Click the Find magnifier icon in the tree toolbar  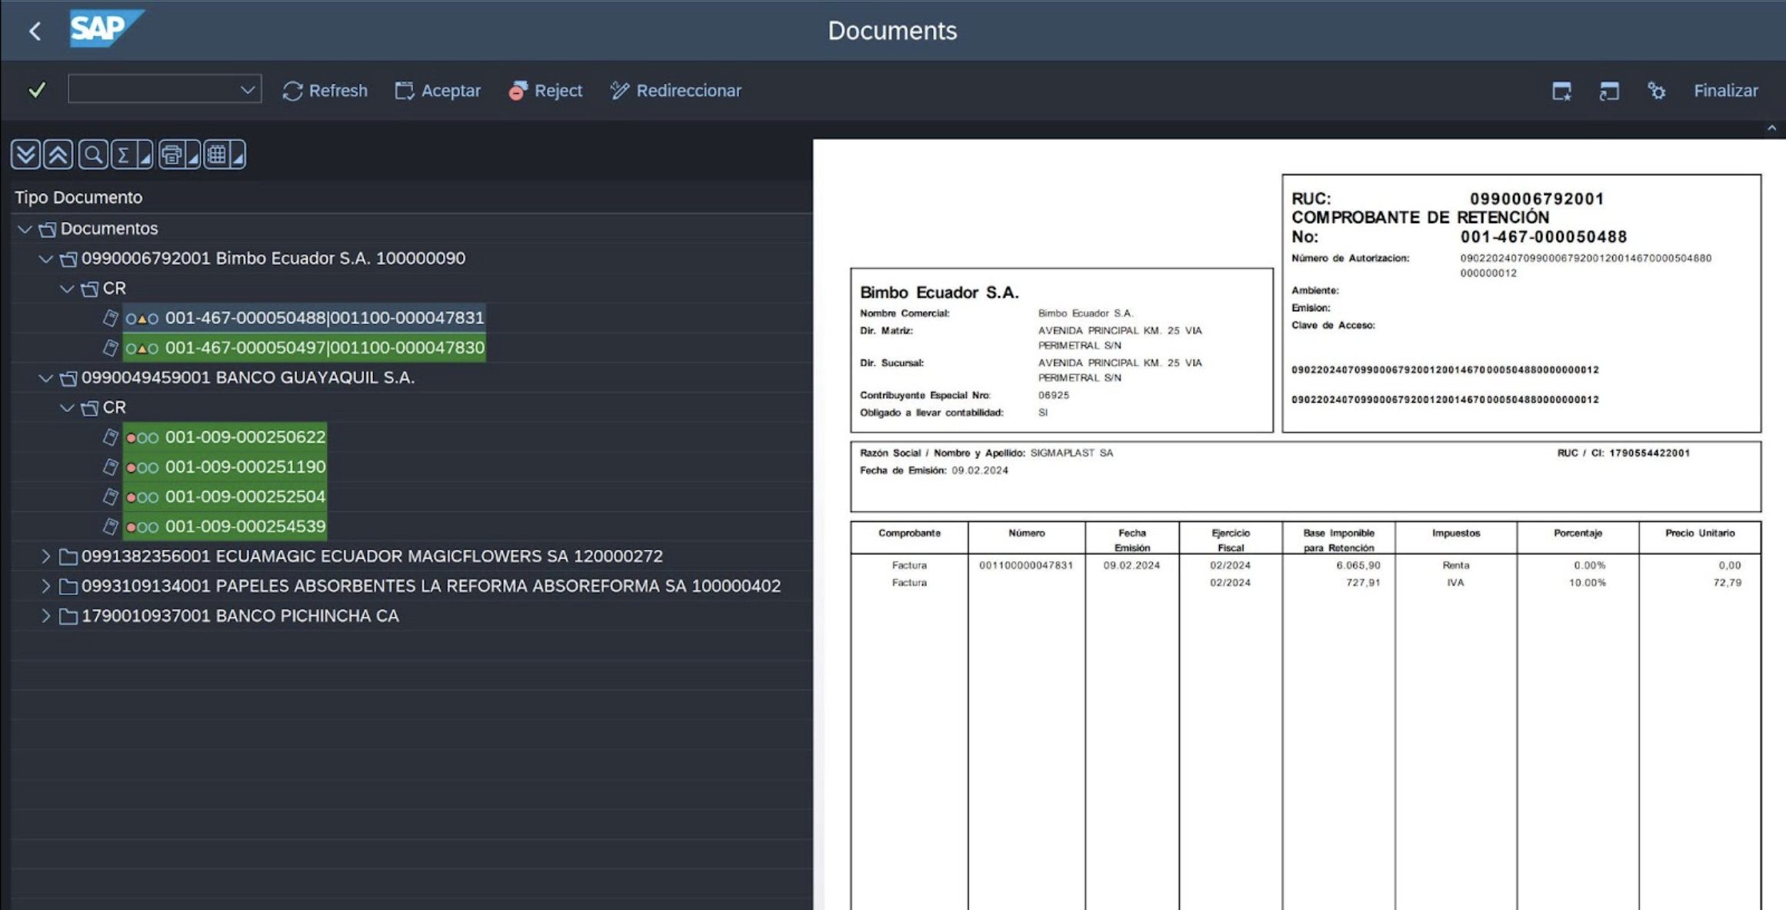(x=92, y=154)
